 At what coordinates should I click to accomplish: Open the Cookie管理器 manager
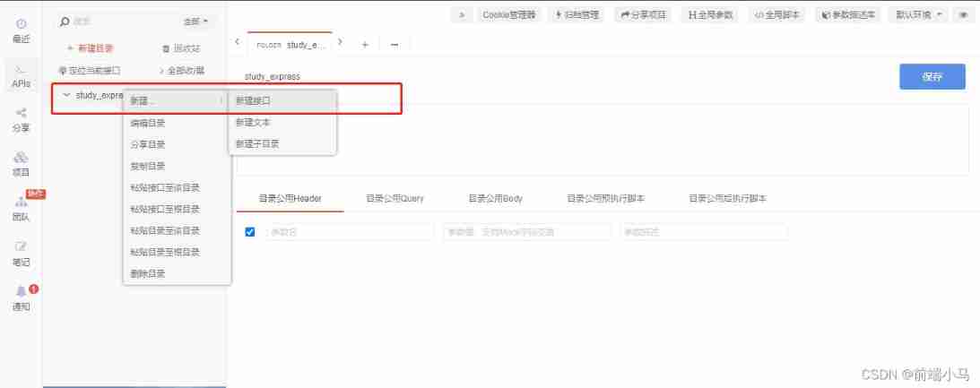(x=508, y=14)
